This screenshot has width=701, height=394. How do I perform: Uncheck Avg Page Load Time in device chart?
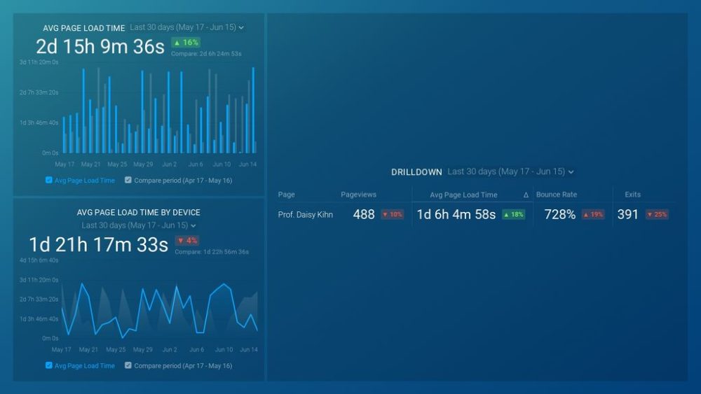click(x=49, y=365)
